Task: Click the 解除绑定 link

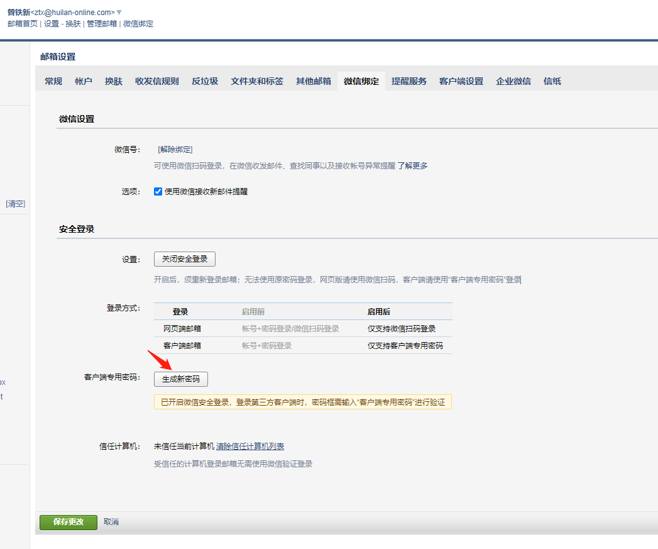Action: (x=175, y=150)
